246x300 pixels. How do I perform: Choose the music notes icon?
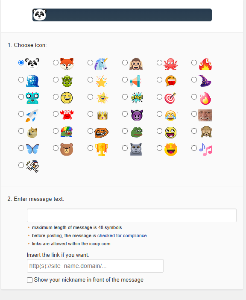click(x=205, y=150)
